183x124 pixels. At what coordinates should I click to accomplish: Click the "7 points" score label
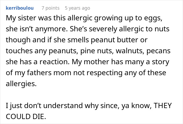pyautogui.click(x=50, y=8)
